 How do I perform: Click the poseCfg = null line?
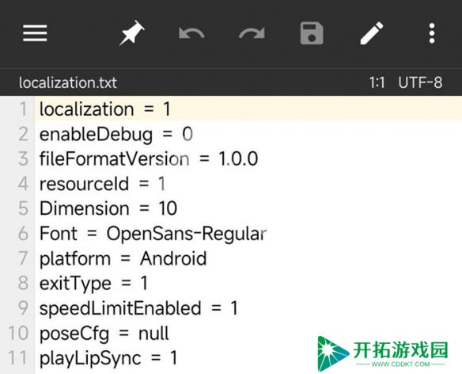click(248, 333)
